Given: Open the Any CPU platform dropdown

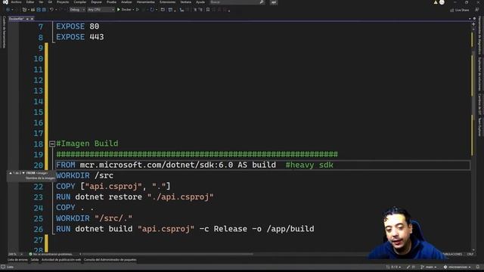Looking at the screenshot, I should 101,10.
